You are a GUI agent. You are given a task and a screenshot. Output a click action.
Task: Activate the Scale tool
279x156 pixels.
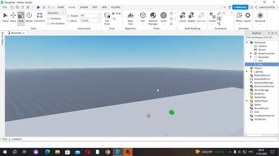coord(21,17)
